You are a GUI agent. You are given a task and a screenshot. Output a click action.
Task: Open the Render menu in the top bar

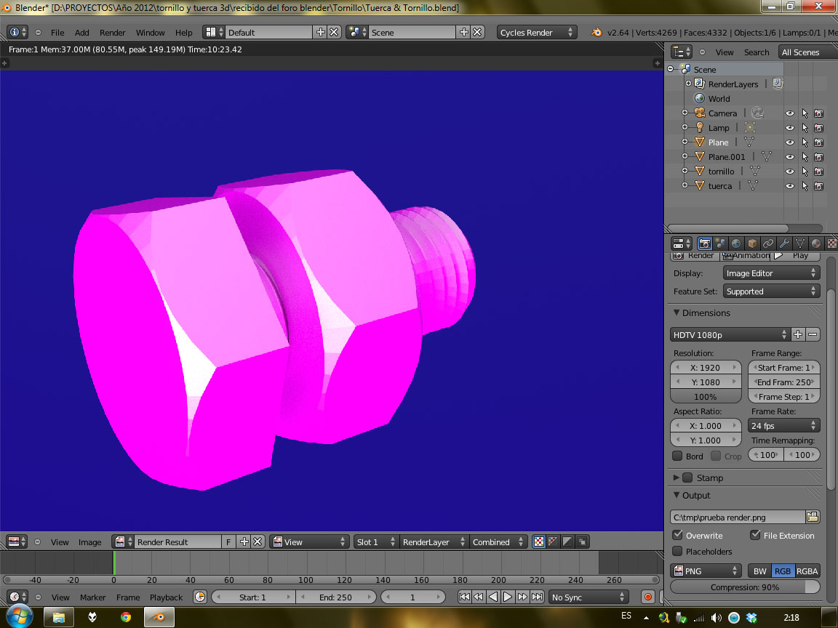click(x=112, y=33)
